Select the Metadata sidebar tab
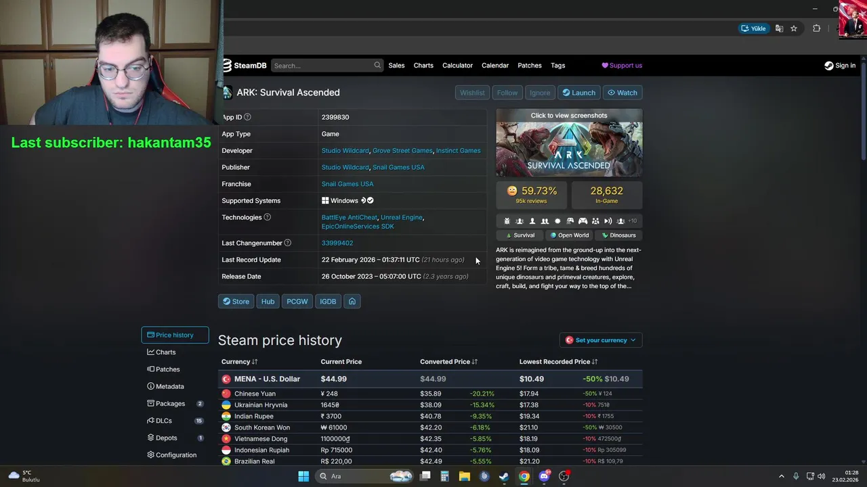Viewport: 867px width, 487px height. coord(175,386)
